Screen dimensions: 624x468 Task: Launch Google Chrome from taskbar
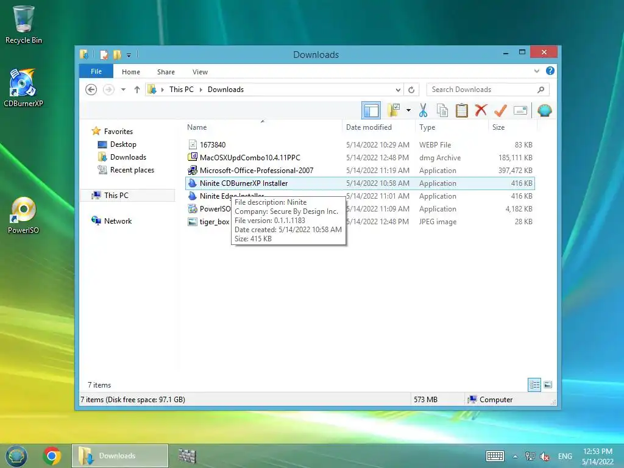[52, 456]
